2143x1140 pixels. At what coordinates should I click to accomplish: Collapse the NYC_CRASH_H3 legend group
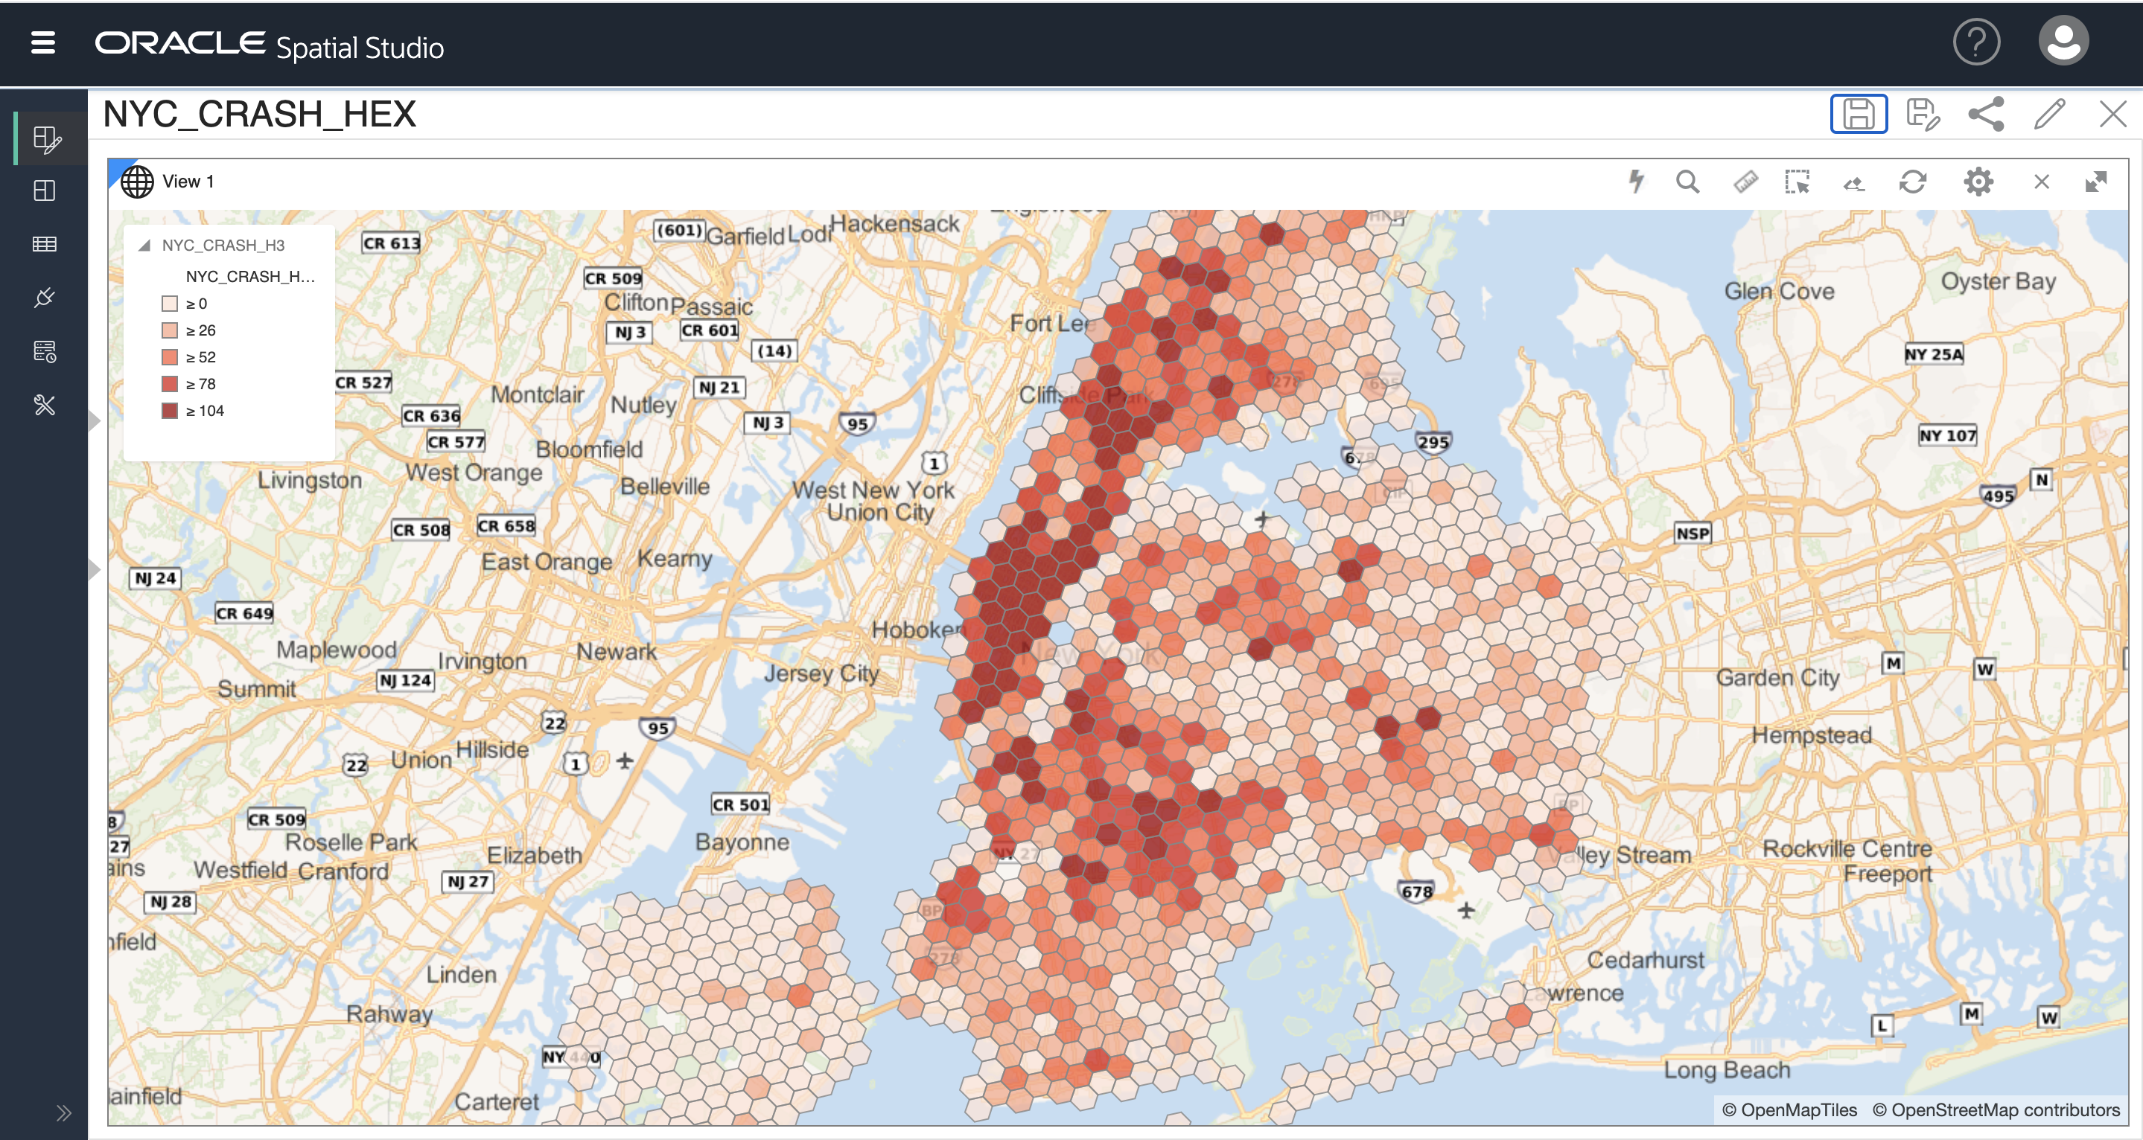[x=144, y=246]
